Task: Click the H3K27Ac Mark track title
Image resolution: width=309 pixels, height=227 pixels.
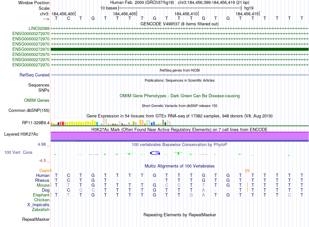Action: click(180, 129)
